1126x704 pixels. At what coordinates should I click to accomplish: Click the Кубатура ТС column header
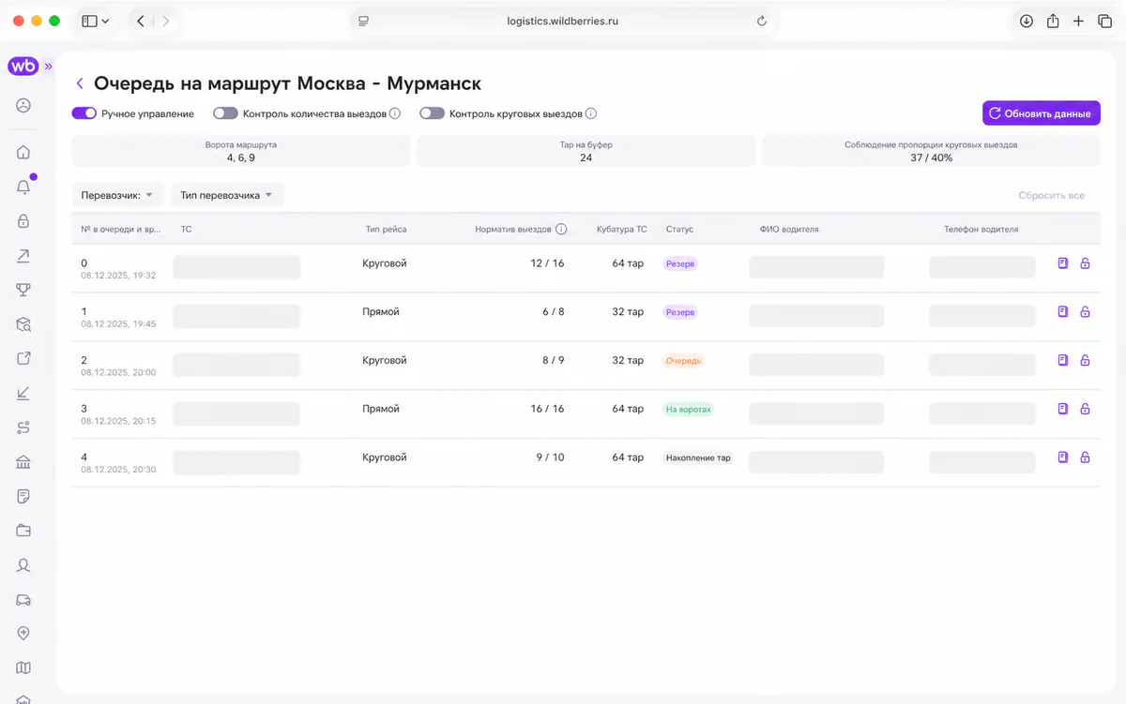(x=622, y=229)
